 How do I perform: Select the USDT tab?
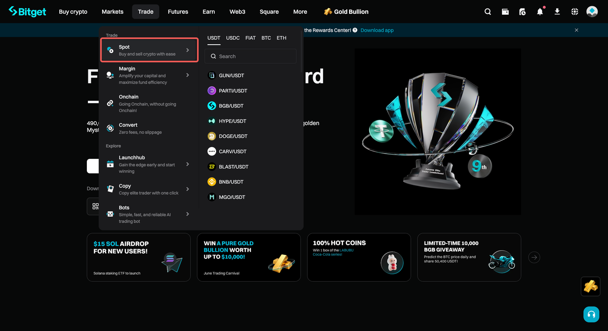point(214,38)
